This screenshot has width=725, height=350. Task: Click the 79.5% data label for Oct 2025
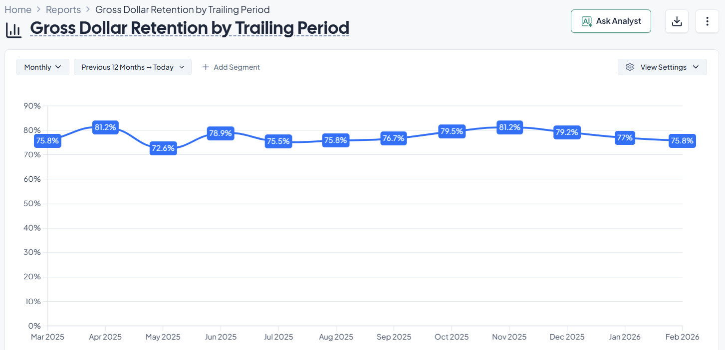pyautogui.click(x=452, y=131)
